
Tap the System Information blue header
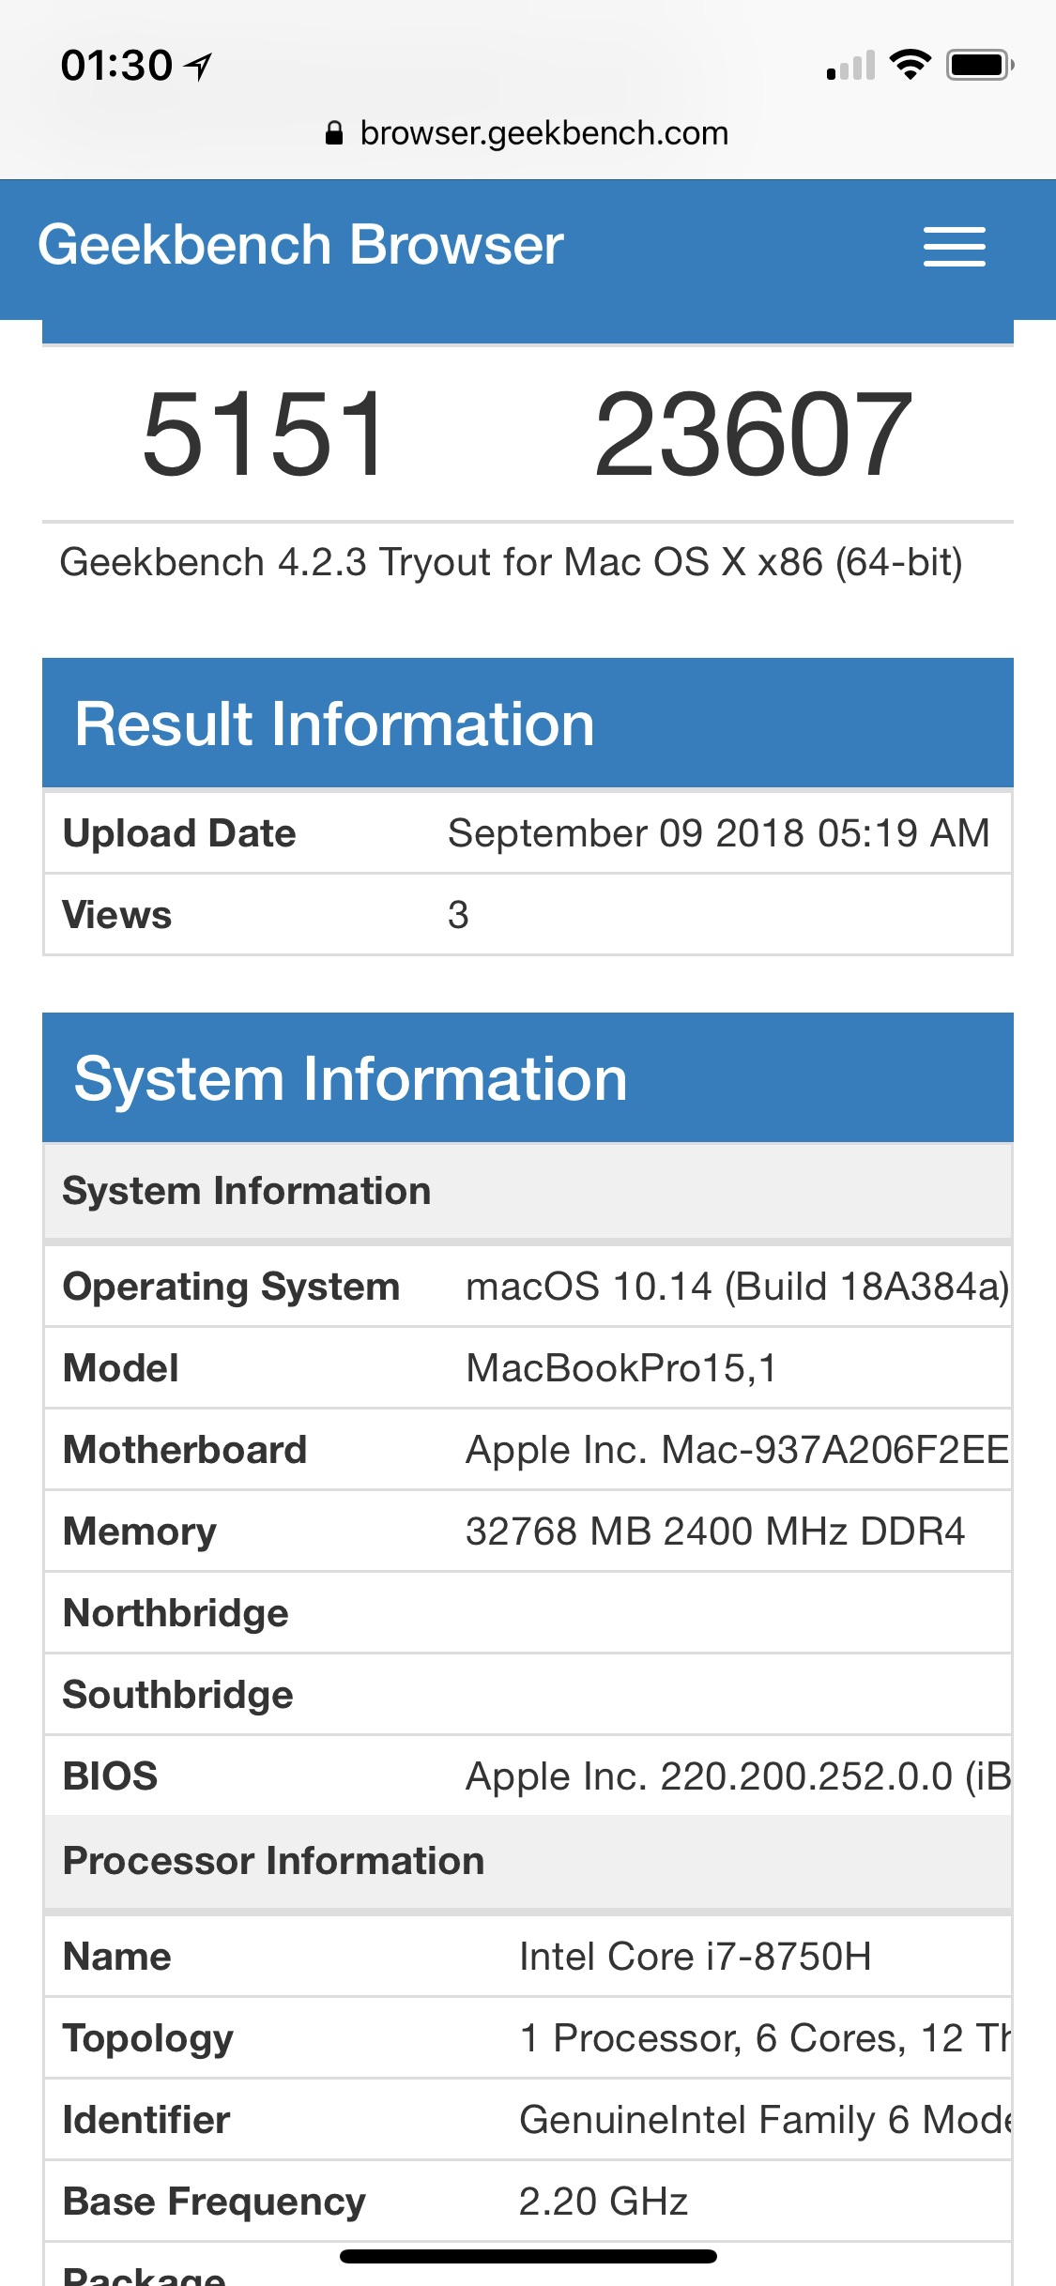point(528,1078)
